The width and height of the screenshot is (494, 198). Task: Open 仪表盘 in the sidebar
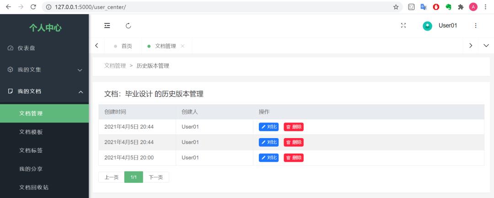coord(44,48)
